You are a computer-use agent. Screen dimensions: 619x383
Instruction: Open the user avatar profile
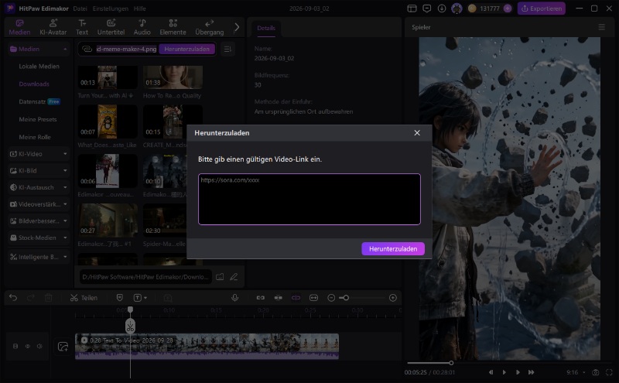[457, 9]
